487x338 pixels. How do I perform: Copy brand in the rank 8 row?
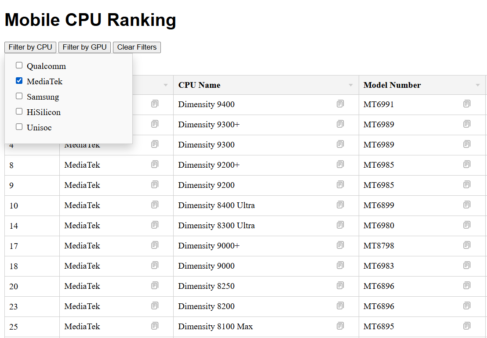click(x=155, y=164)
